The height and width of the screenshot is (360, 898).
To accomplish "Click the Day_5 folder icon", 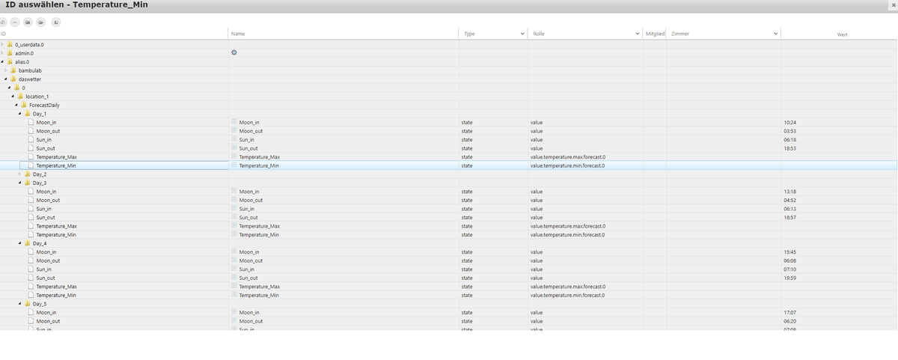I will tap(28, 304).
